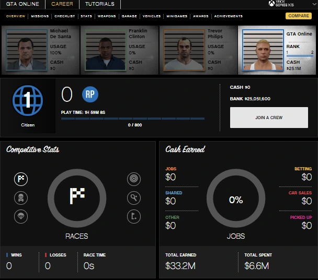Screen dimensions: 318x280
Task: Select the Golf flag stat icon
Action: [x=134, y=216]
